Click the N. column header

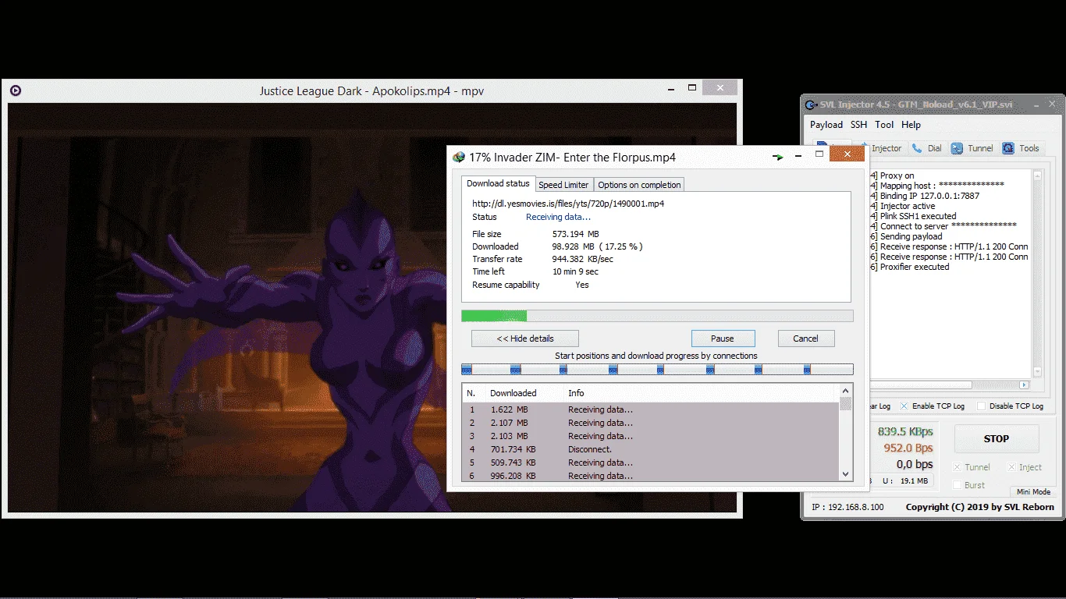pyautogui.click(x=474, y=393)
